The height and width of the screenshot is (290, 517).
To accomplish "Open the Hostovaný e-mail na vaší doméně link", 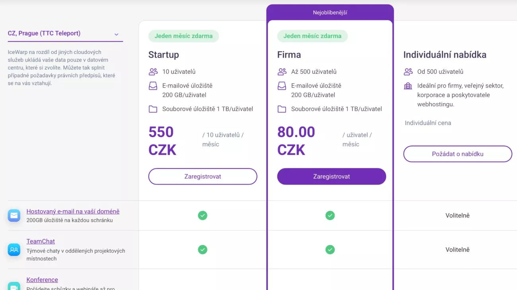I will pos(73,211).
